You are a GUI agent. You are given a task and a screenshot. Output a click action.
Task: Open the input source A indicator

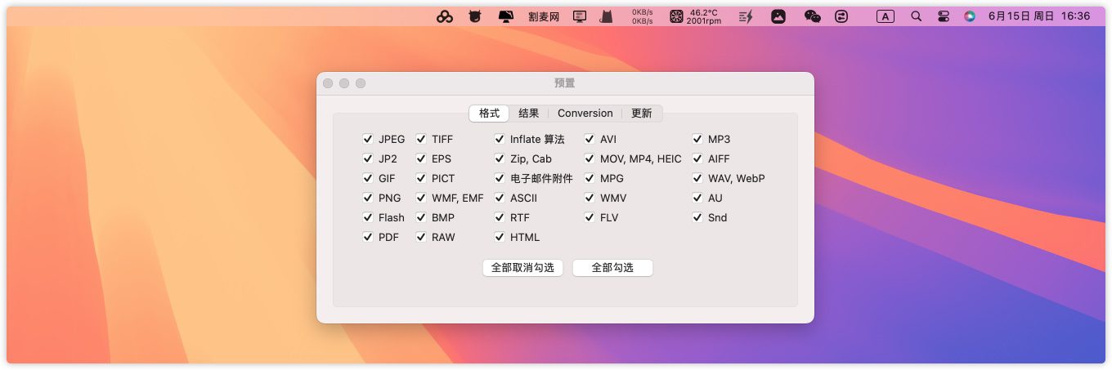pyautogui.click(x=886, y=16)
